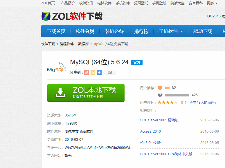Image resolution: width=225 pixels, height=168 pixels.
Task: Click the 官方 blue badge
Action: coord(137,63)
